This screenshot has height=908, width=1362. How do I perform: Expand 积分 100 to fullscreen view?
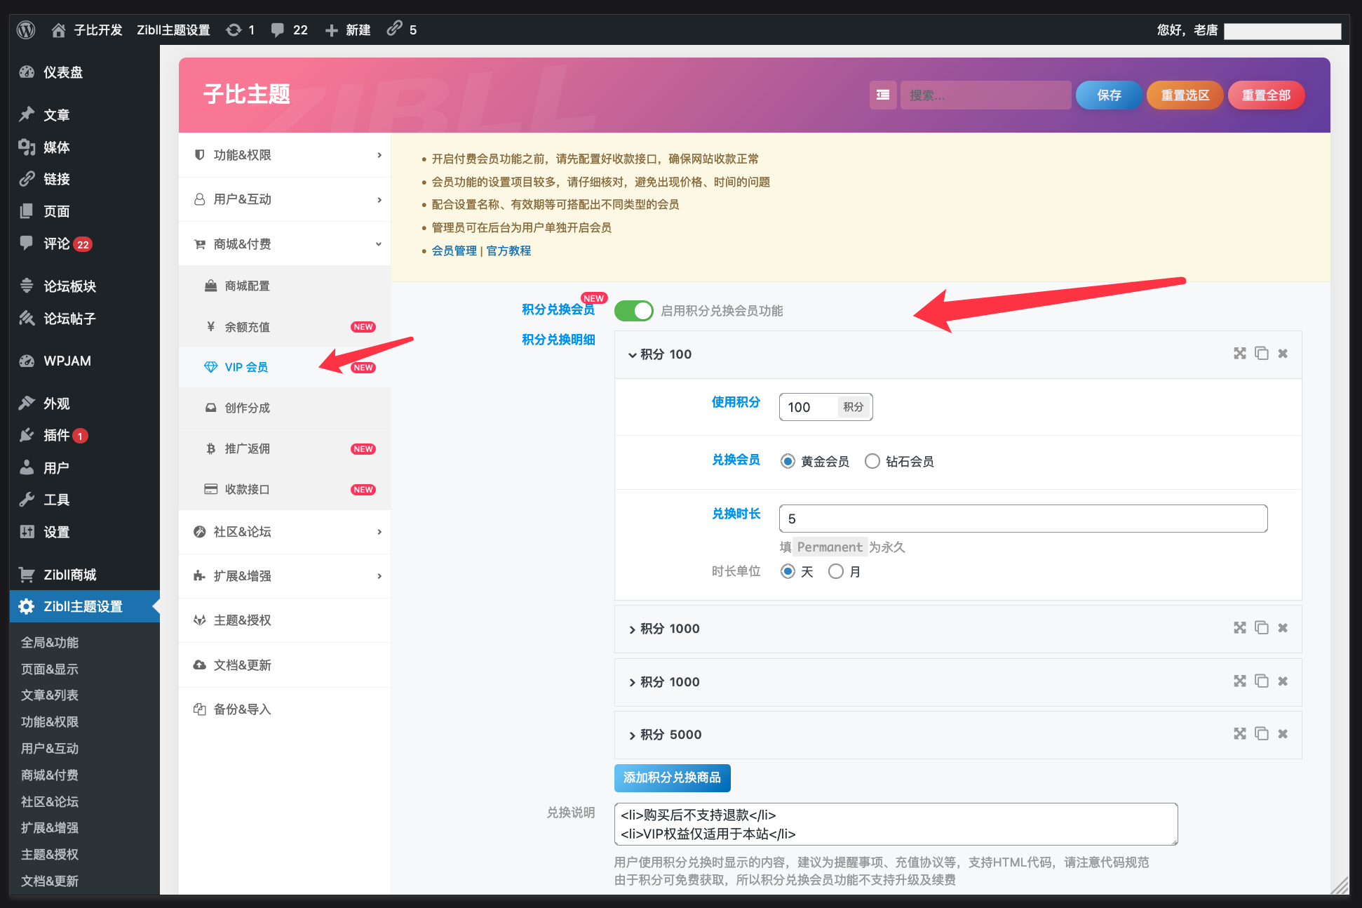[x=1240, y=354]
